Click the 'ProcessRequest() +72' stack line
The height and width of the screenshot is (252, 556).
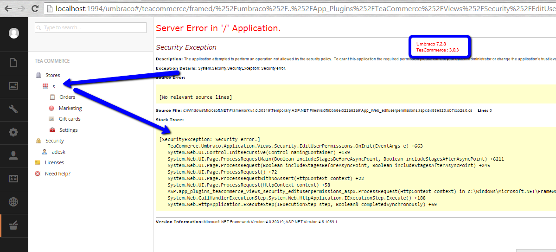pyautogui.click(x=223, y=172)
